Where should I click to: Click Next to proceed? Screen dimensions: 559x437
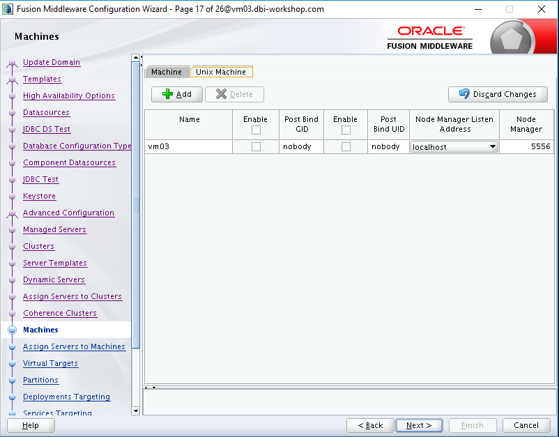(419, 425)
